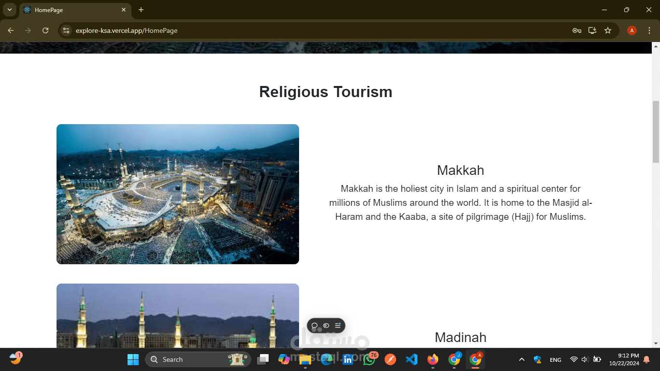The image size is (660, 371).
Task: Go back to the previous page
Action: pyautogui.click(x=11, y=30)
